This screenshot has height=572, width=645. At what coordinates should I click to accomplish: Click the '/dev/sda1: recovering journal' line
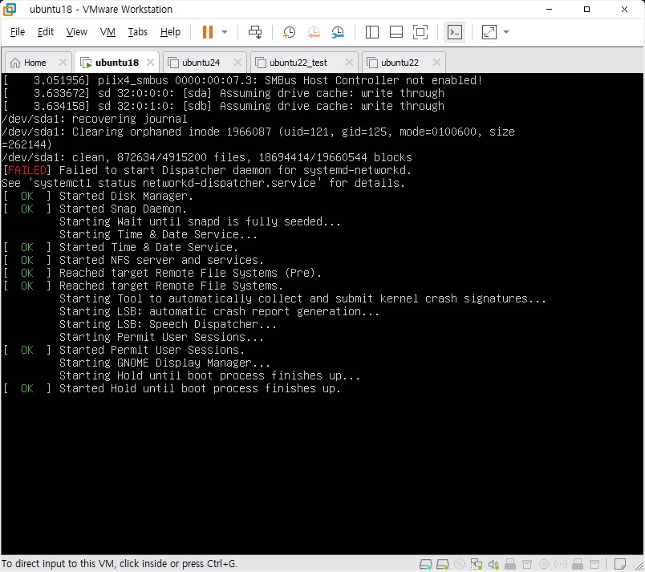[x=94, y=119]
